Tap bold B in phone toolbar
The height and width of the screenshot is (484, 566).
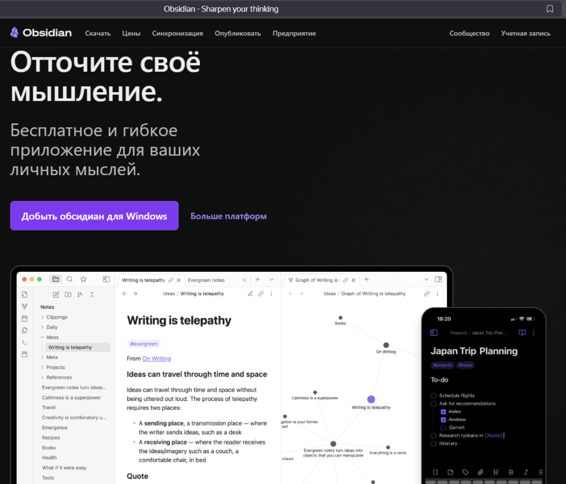(511, 472)
